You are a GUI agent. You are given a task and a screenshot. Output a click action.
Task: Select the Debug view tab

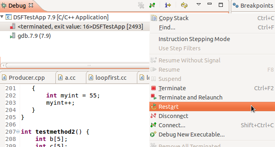(17, 6)
